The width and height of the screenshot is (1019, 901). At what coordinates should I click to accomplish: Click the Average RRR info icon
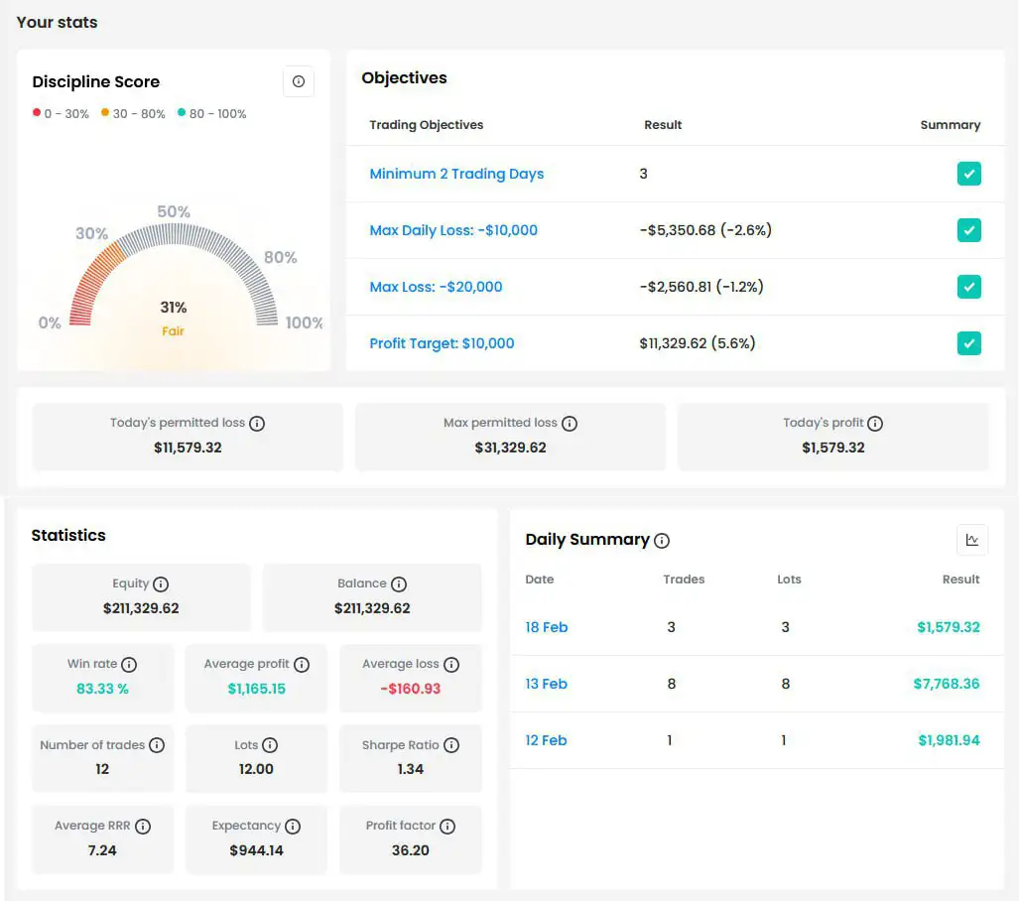(143, 827)
